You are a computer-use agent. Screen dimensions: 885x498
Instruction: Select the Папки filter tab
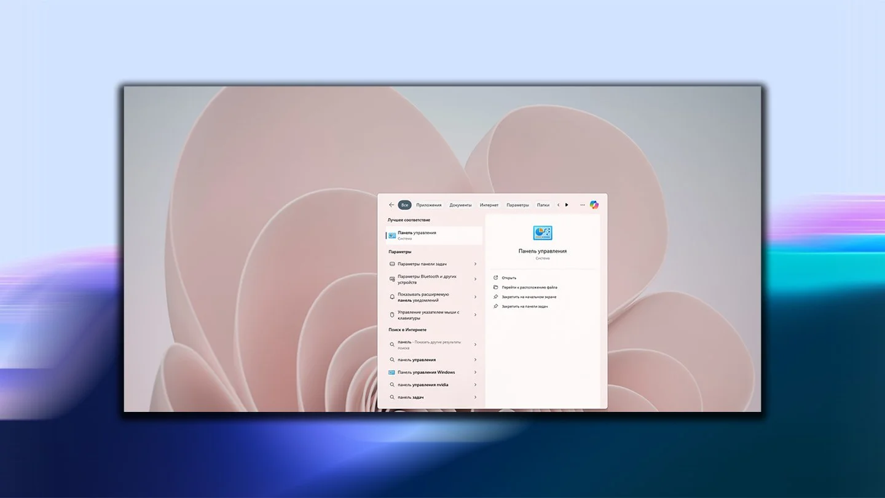(x=543, y=205)
